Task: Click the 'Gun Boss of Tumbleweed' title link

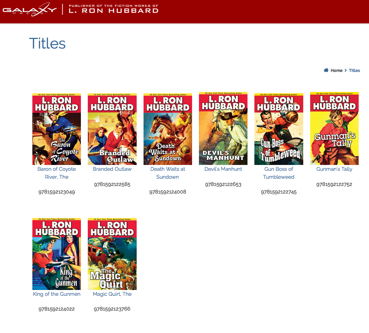Action: tap(278, 173)
